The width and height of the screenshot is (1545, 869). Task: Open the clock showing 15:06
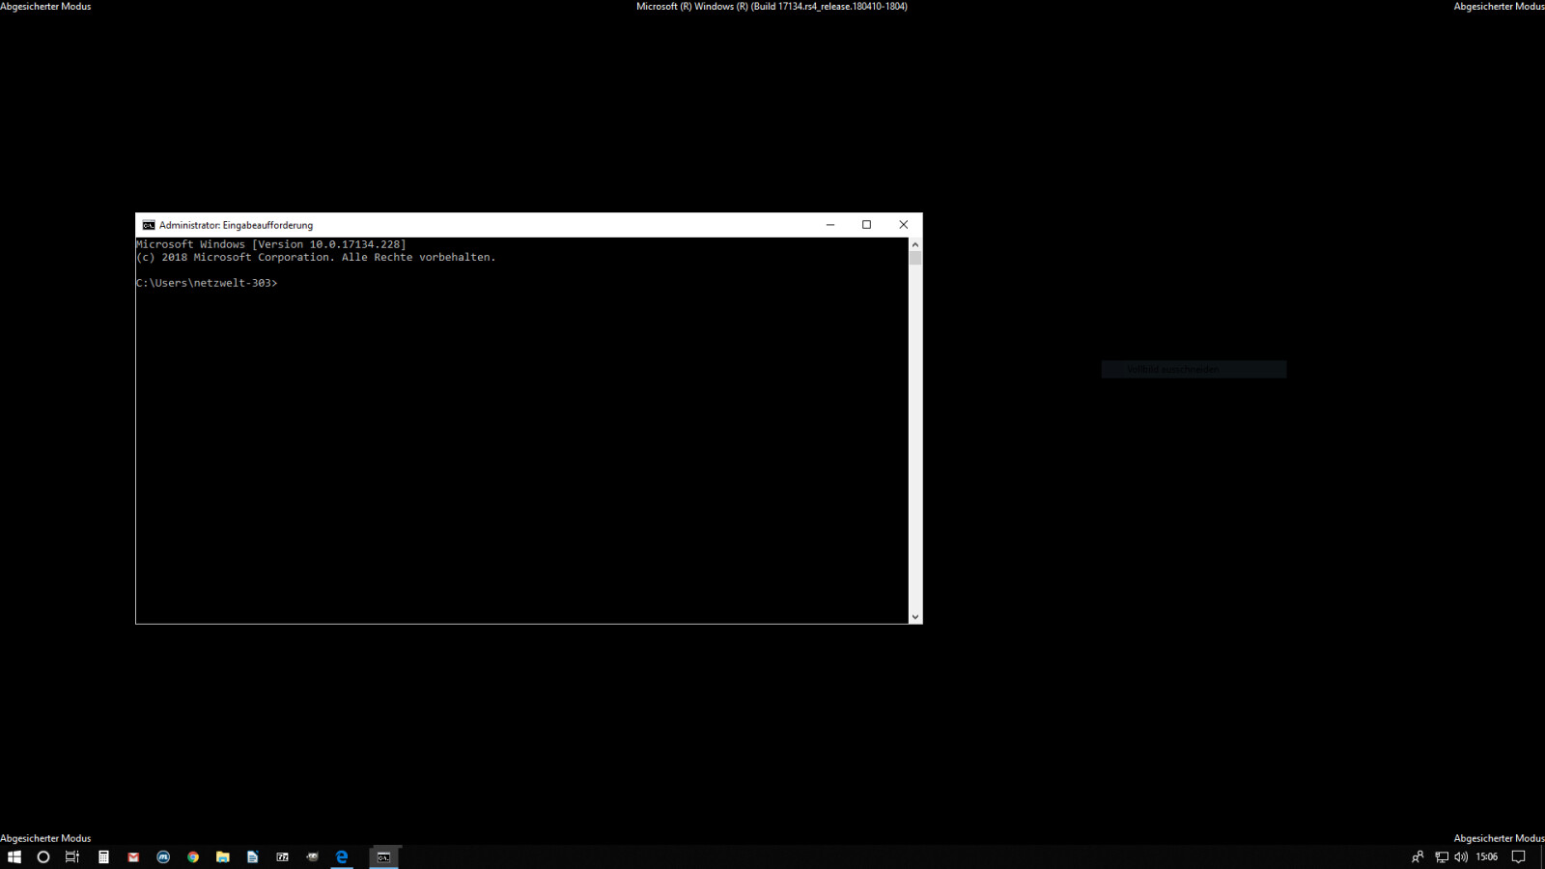[x=1487, y=856]
